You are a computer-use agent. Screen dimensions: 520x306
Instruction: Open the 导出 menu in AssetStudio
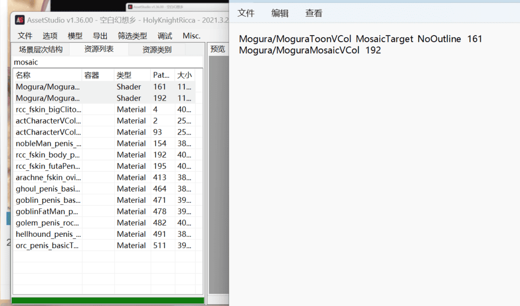[100, 36]
